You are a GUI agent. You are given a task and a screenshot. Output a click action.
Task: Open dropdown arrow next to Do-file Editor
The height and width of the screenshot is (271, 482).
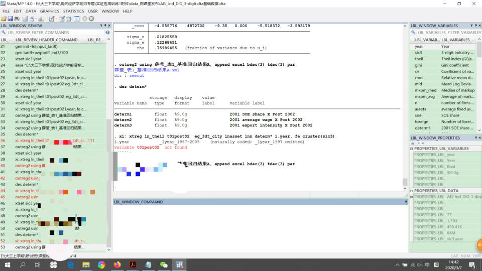click(x=56, y=19)
